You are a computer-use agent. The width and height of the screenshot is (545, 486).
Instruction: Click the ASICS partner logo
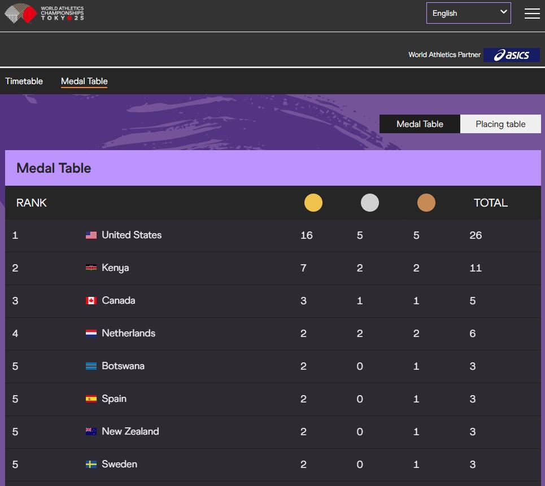(511, 55)
